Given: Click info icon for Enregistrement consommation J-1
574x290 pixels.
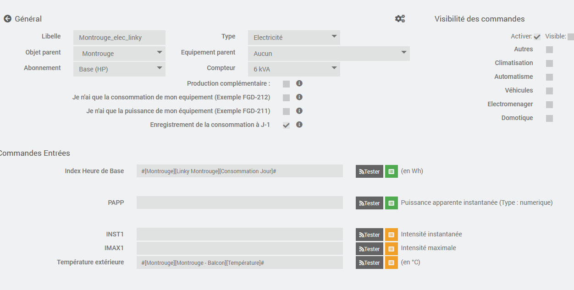Looking at the screenshot, I should click(x=299, y=125).
